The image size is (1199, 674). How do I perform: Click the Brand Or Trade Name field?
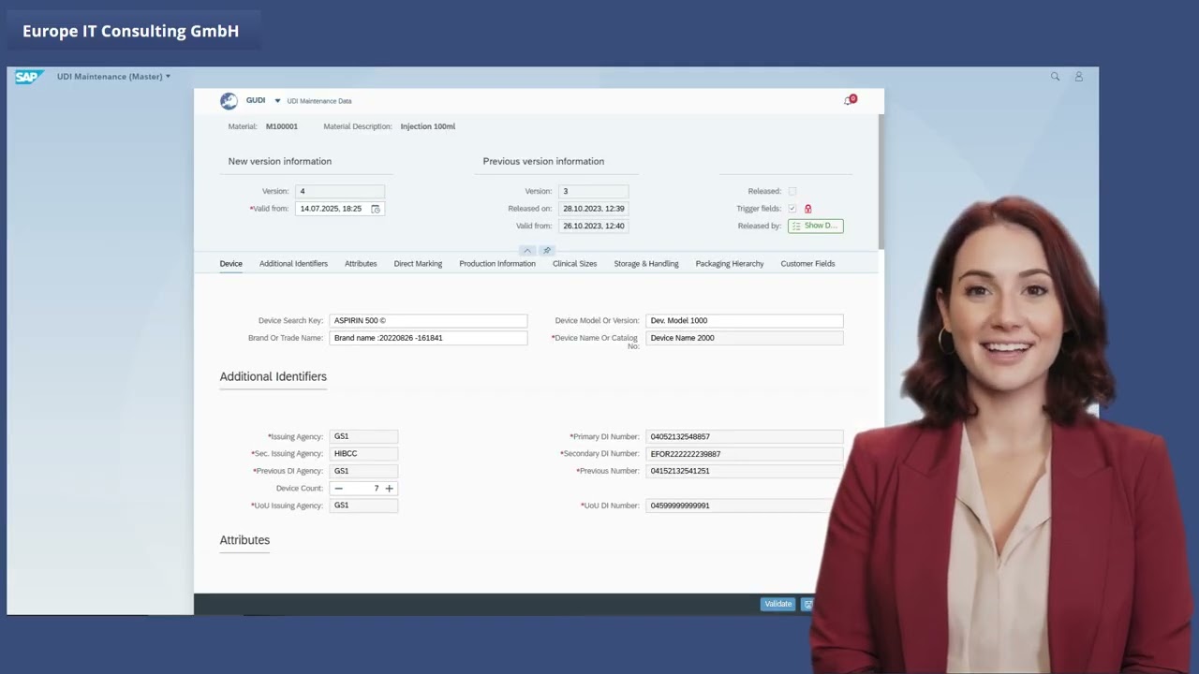(428, 338)
